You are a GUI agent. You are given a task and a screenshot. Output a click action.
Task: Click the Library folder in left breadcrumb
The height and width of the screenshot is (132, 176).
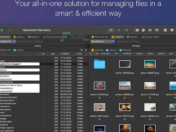coord(19,50)
